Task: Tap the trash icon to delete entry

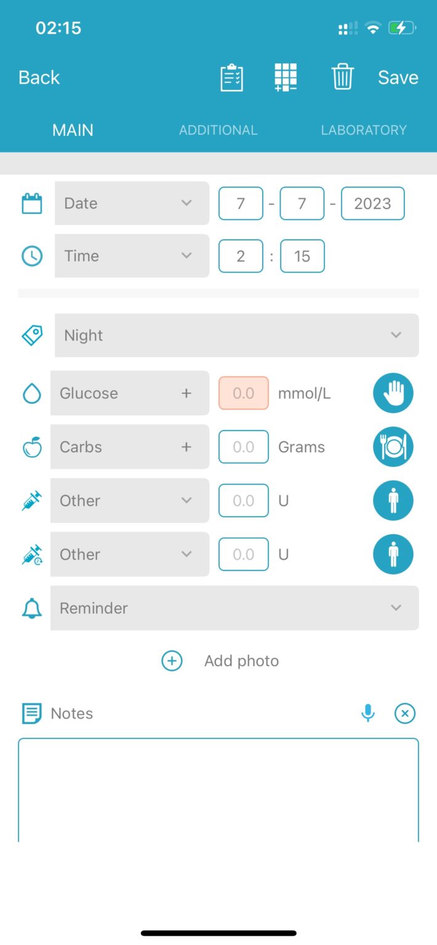Action: [x=342, y=77]
